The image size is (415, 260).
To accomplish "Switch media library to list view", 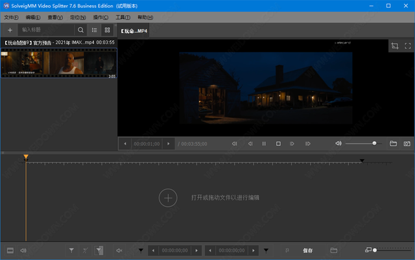I will (94, 30).
